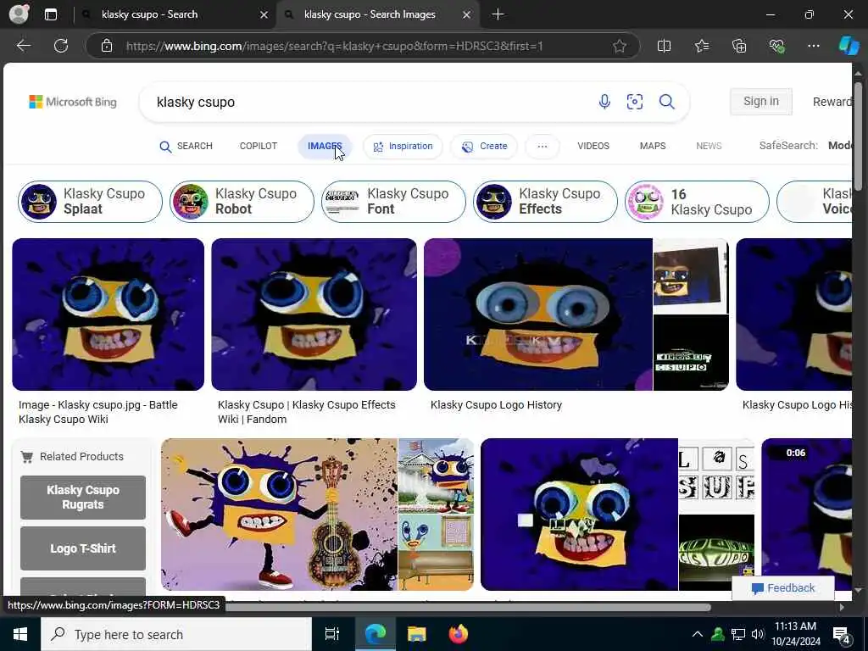The height and width of the screenshot is (651, 868).
Task: Open Collections icon in toolbar
Action: (739, 46)
